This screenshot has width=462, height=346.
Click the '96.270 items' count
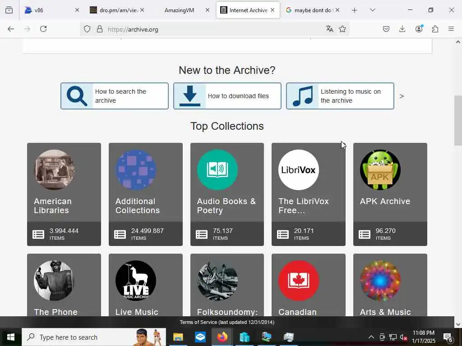(385, 234)
